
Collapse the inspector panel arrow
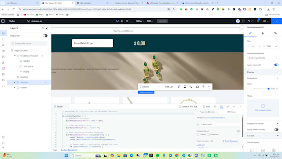tap(242, 29)
